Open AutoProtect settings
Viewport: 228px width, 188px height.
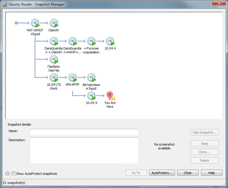(162, 173)
